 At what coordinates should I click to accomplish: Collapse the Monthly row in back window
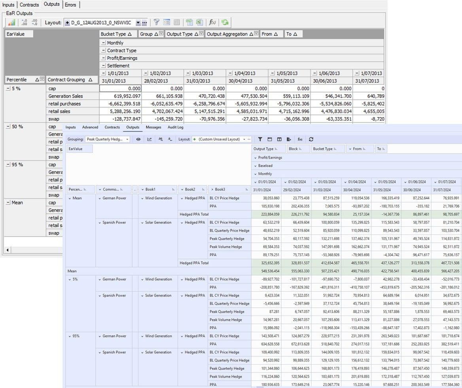[x=103, y=43]
